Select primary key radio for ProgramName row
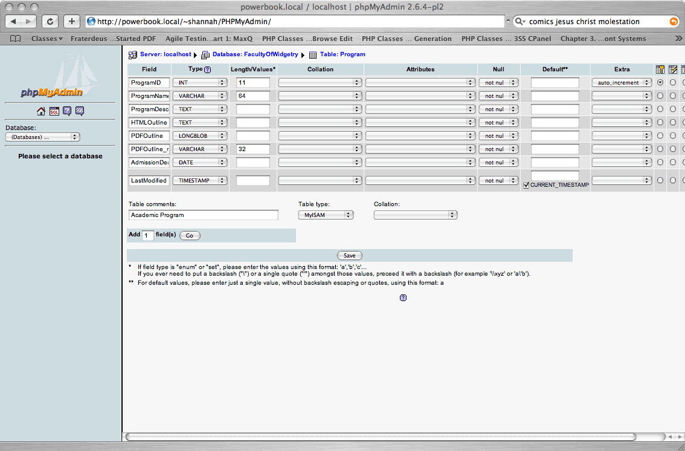The width and height of the screenshot is (685, 451). coord(660,96)
